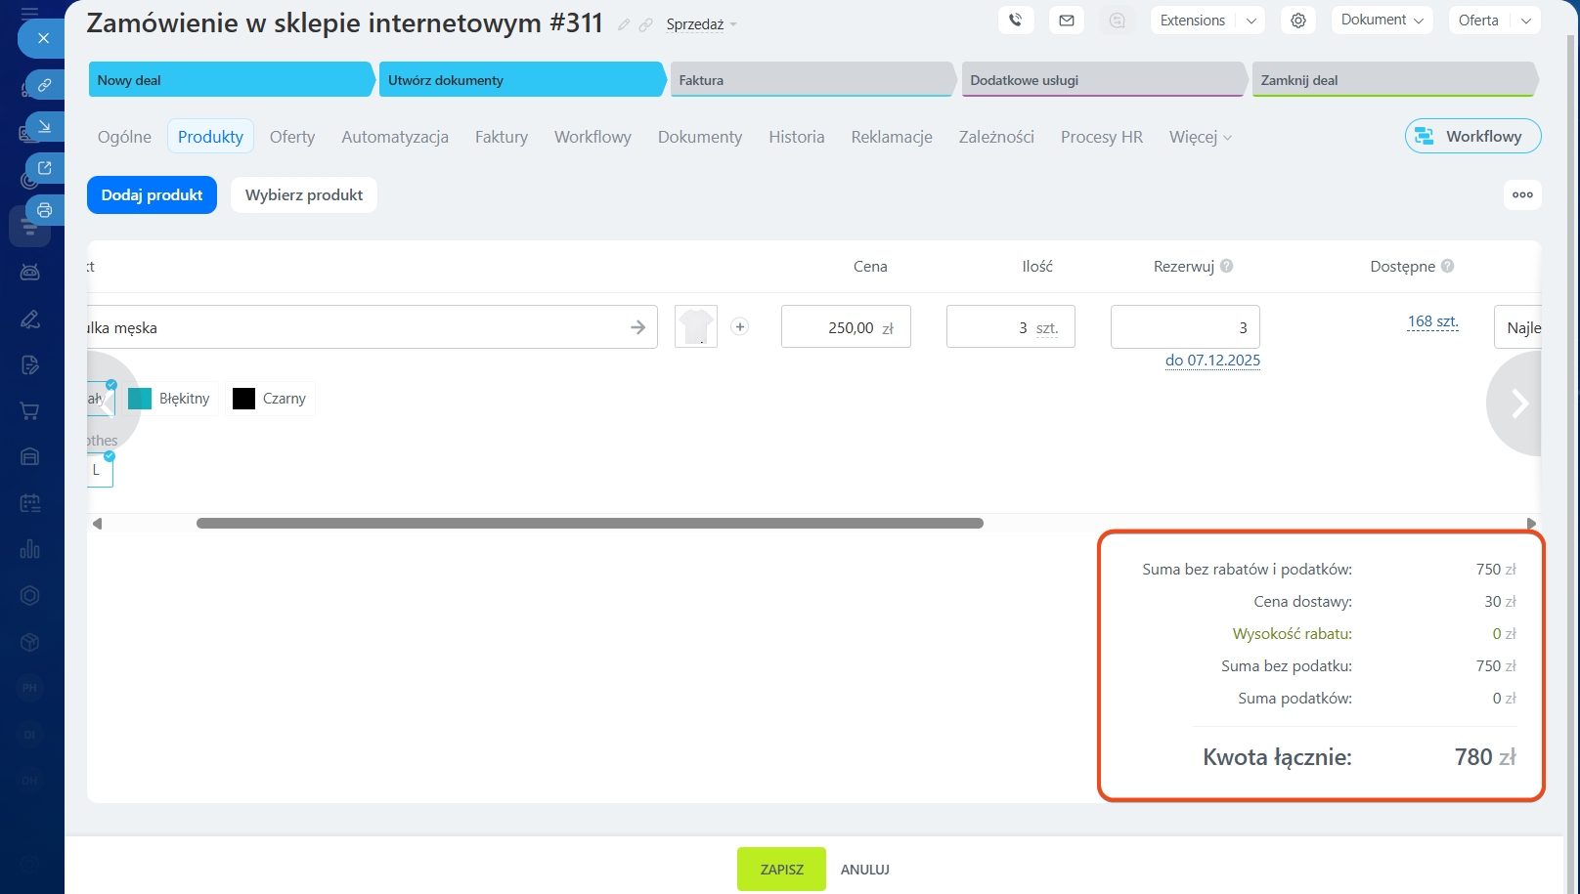1580x894 pixels.
Task: Open the Historia tab
Action: [796, 137]
